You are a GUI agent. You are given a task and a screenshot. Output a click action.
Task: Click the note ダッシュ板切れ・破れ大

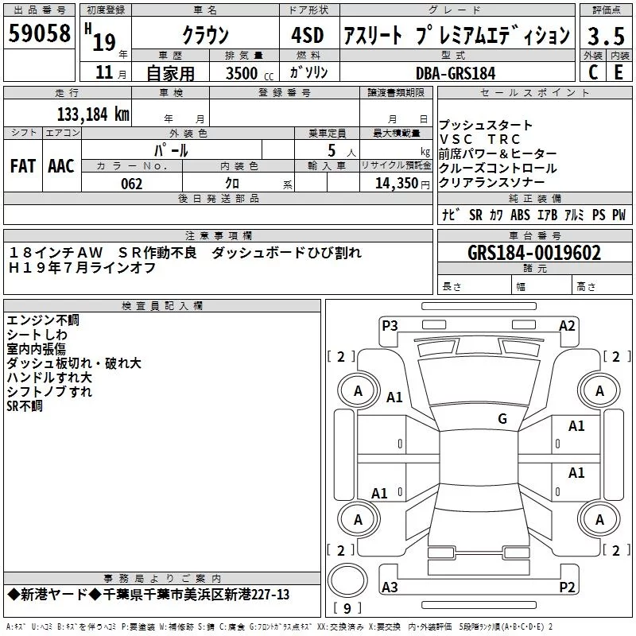74,363
